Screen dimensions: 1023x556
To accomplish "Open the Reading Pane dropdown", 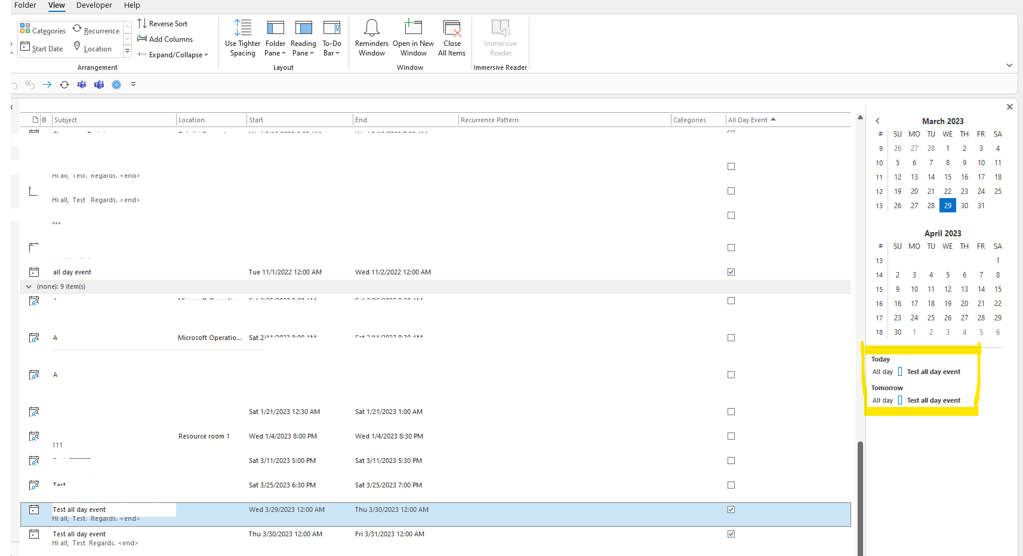I will pos(303,38).
